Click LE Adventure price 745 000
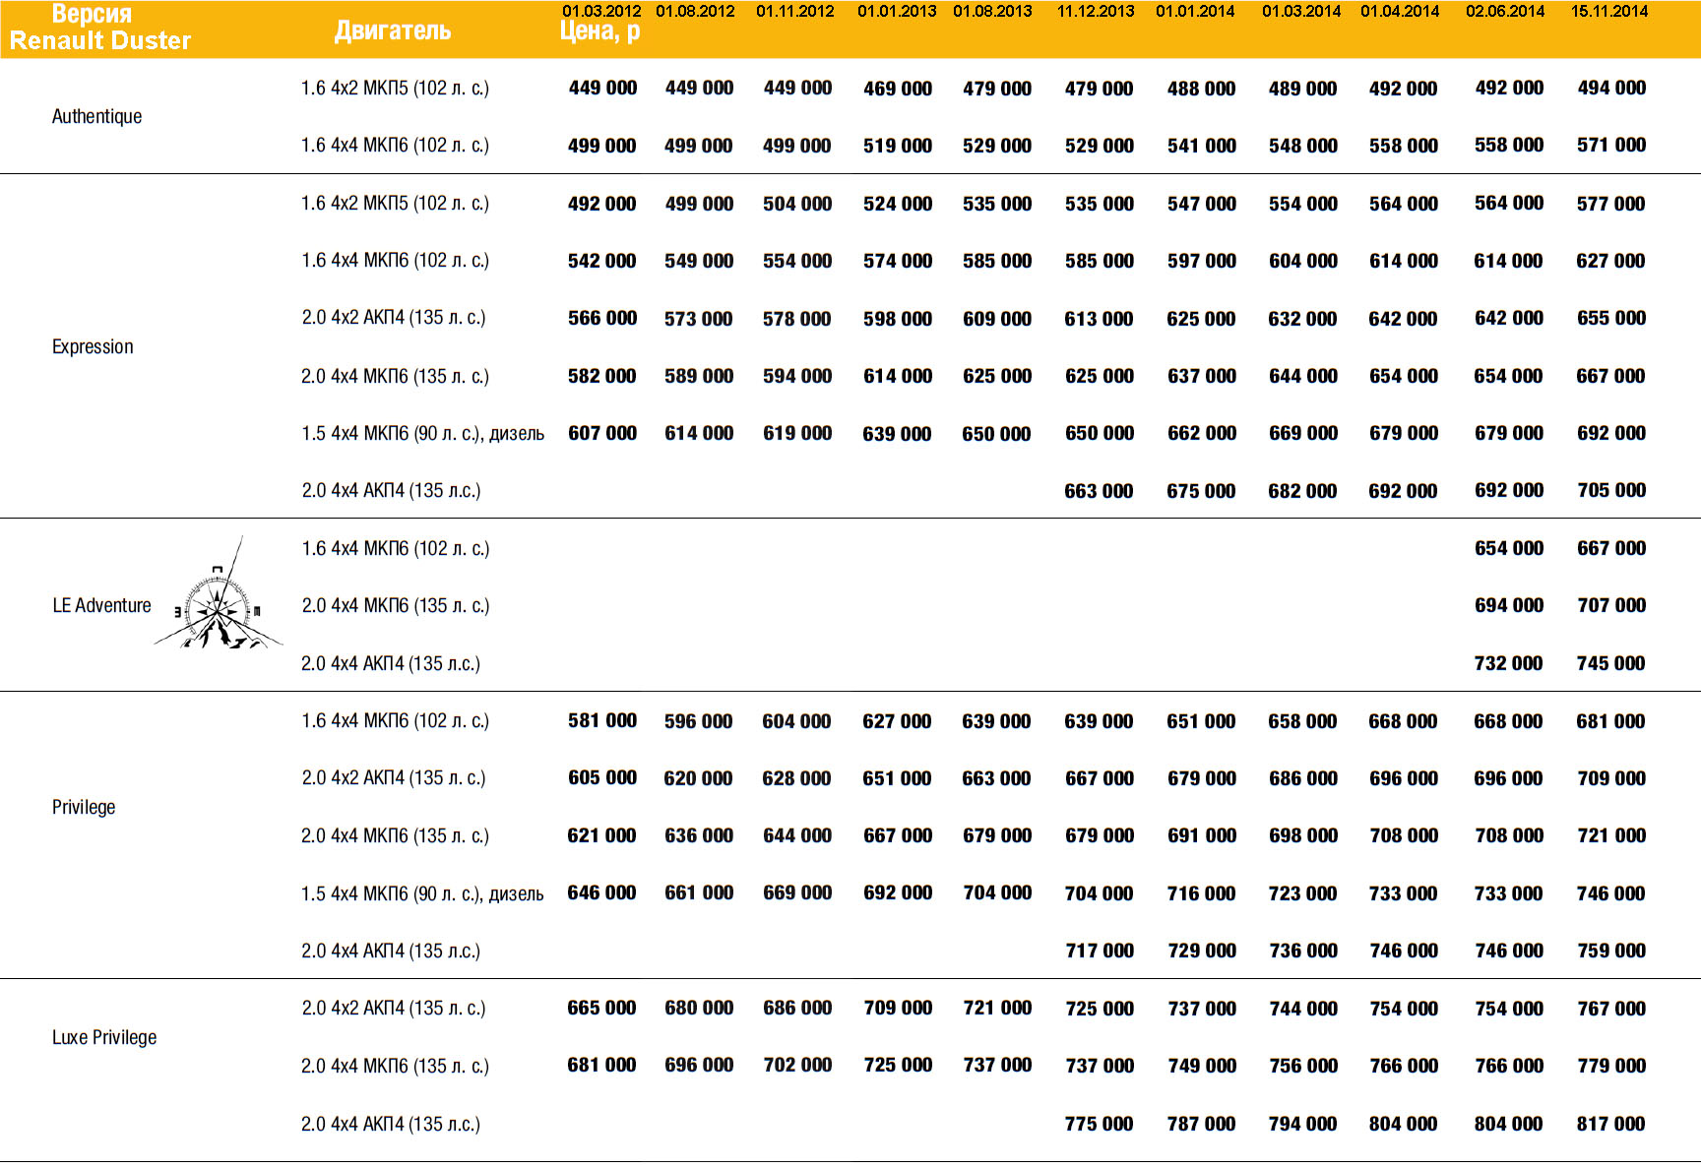 (1610, 663)
